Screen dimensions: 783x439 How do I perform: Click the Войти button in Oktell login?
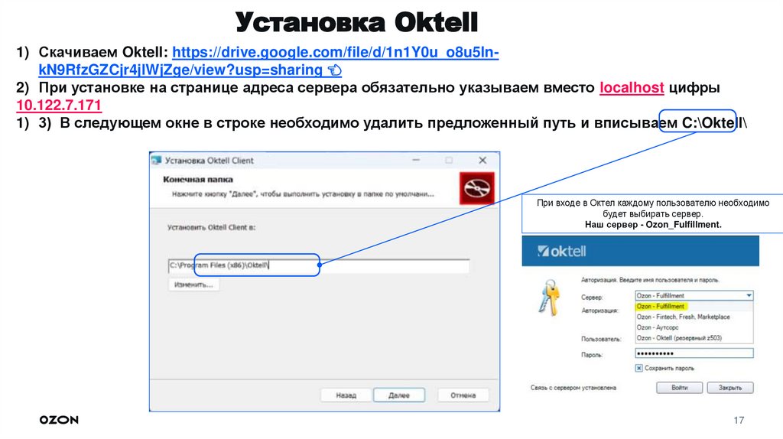pyautogui.click(x=679, y=388)
